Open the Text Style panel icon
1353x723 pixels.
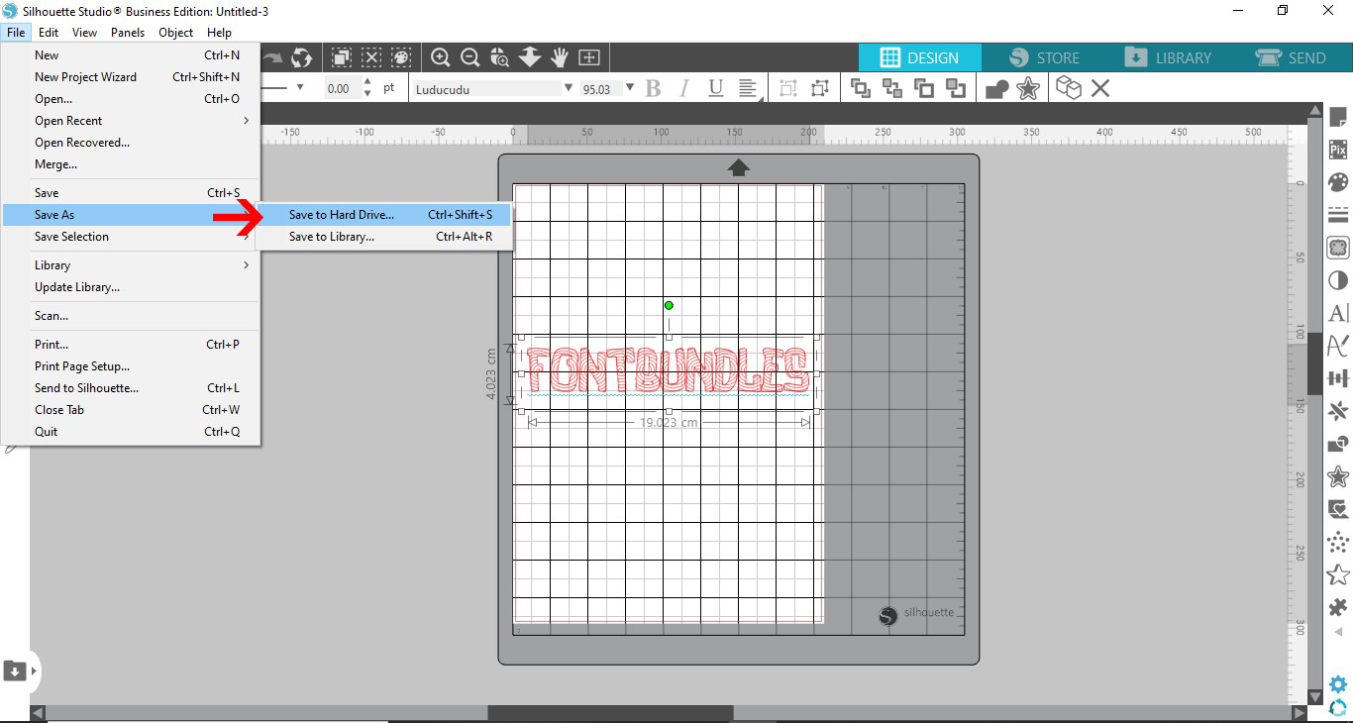[x=1338, y=313]
